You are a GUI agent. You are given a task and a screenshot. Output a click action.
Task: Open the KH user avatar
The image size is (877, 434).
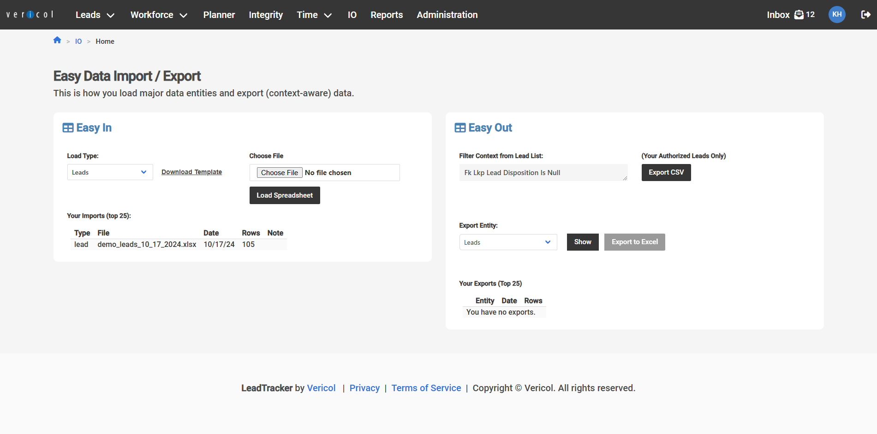(x=837, y=15)
